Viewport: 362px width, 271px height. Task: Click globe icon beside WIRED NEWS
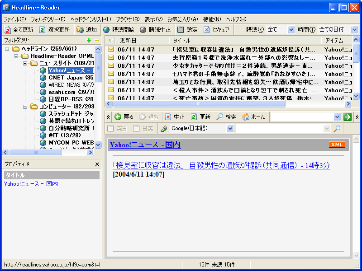point(43,85)
